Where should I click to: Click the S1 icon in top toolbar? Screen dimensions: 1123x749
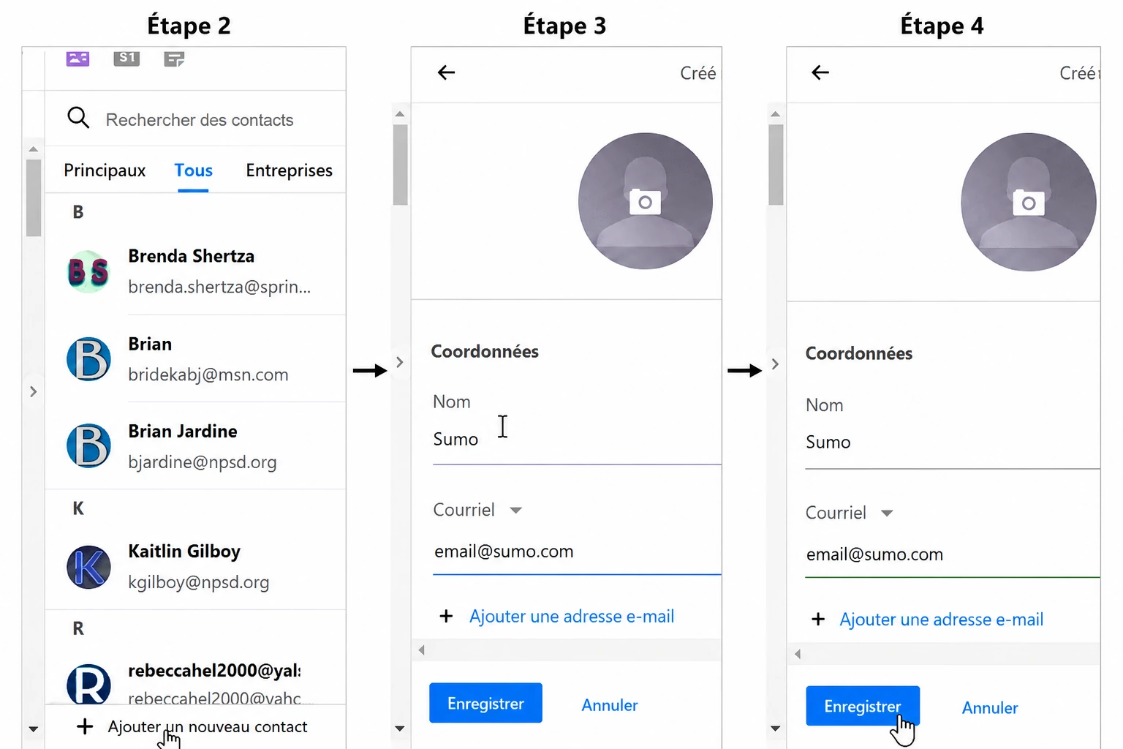[126, 58]
